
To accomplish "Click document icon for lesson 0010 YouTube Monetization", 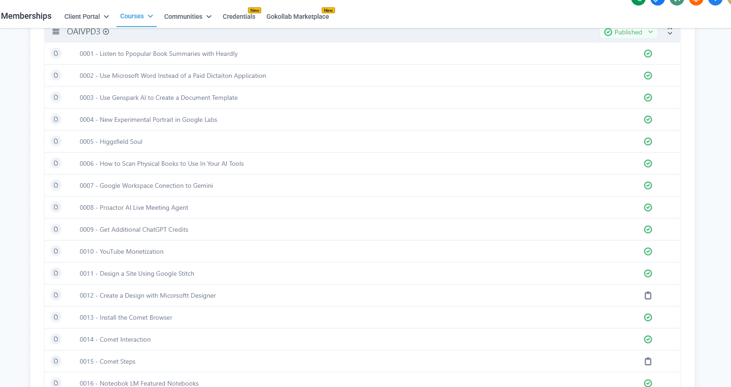I will pyautogui.click(x=56, y=251).
